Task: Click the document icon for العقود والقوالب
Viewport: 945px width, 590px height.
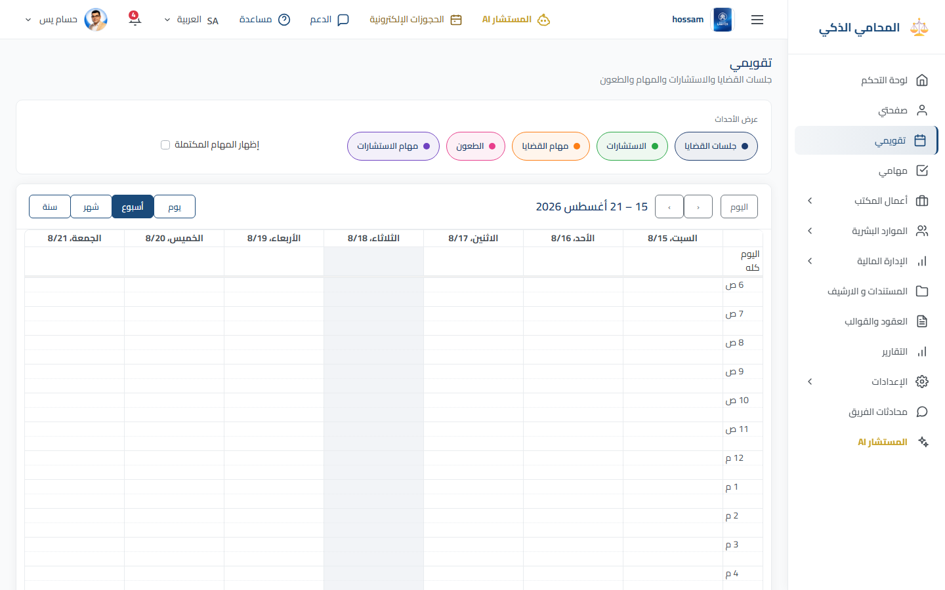Action: [922, 321]
